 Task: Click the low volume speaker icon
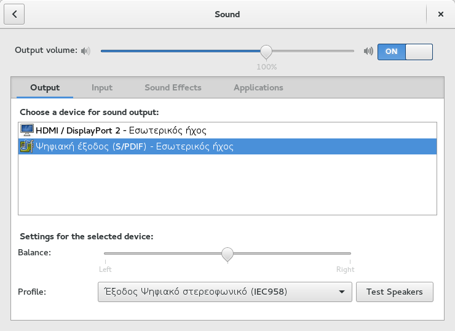(x=85, y=51)
